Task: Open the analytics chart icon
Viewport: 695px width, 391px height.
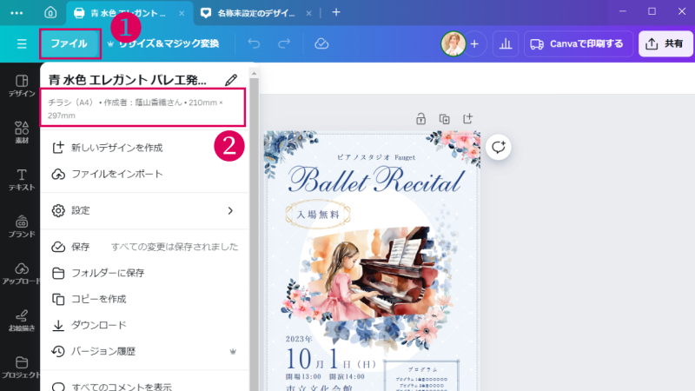Action: (x=506, y=44)
